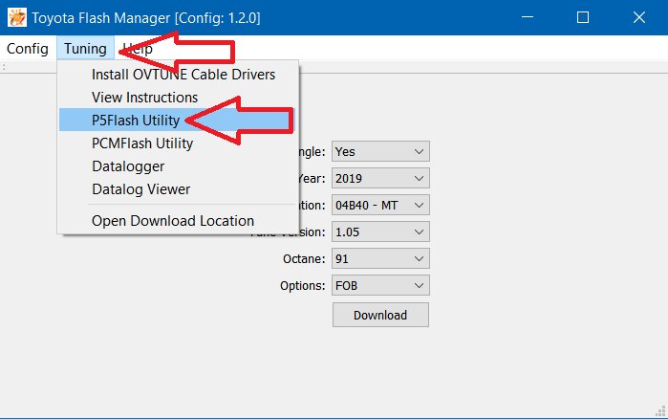This screenshot has width=668, height=419.
Task: Expand the Octane dropdown showing 91
Action: 380,258
